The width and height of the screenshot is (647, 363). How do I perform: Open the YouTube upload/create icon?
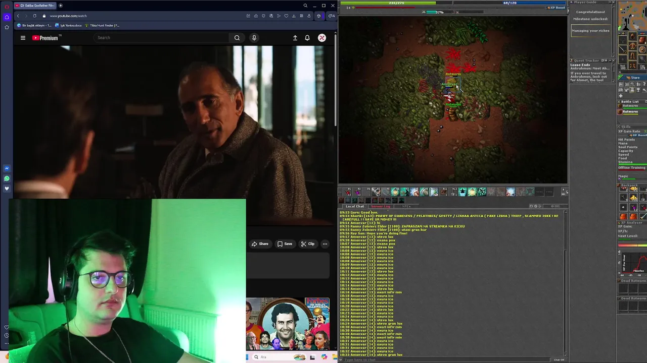click(x=295, y=38)
